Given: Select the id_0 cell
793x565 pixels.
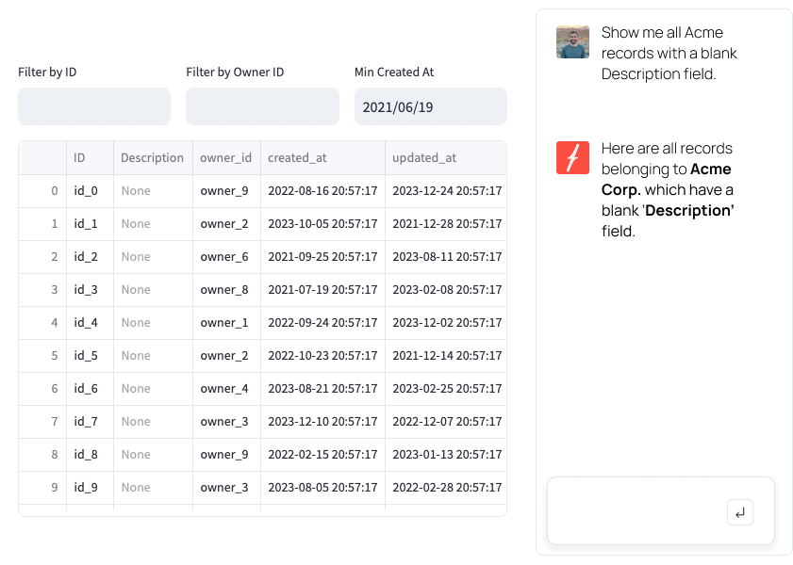Looking at the screenshot, I should pyautogui.click(x=86, y=191).
